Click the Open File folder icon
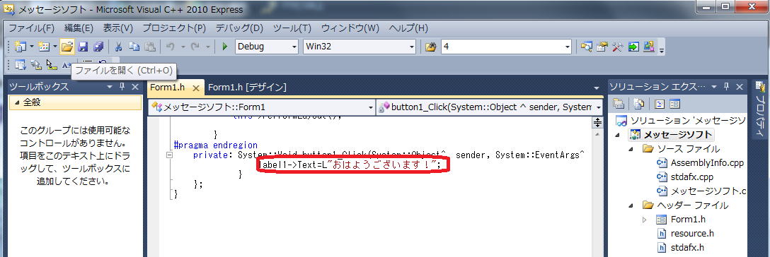The width and height of the screenshot is (770, 257). [67, 47]
